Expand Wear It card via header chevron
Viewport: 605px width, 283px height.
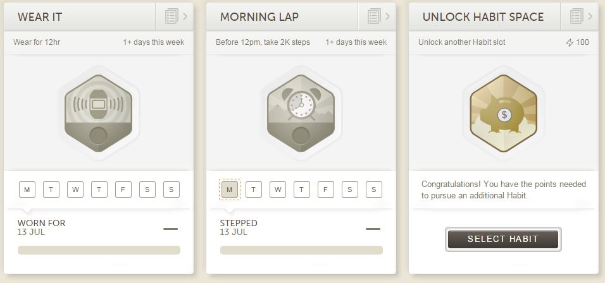185,16
